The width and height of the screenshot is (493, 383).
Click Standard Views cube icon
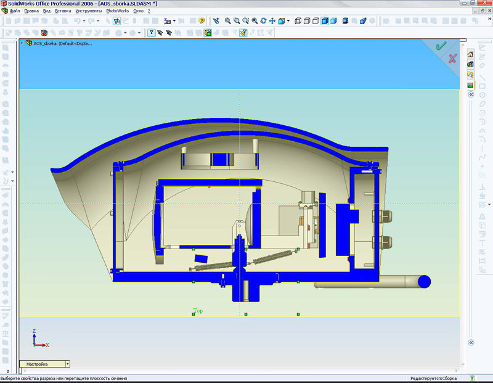[x=282, y=21]
